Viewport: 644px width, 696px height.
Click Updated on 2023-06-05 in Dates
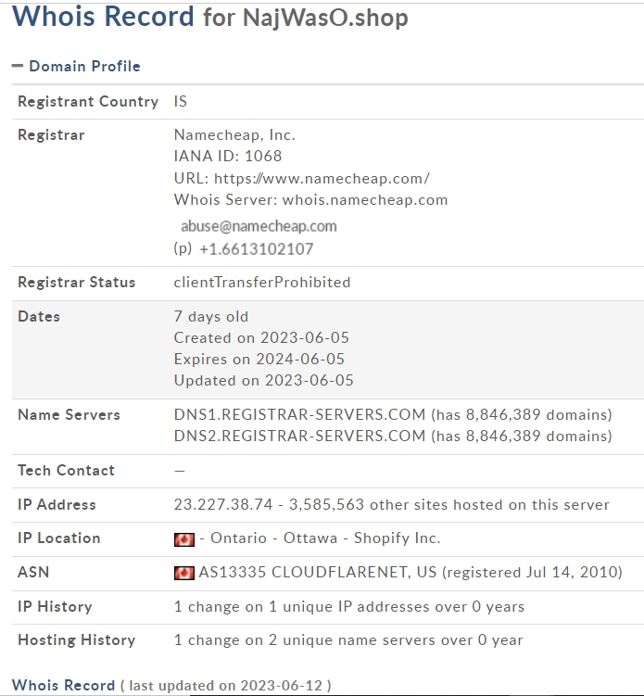point(264,380)
